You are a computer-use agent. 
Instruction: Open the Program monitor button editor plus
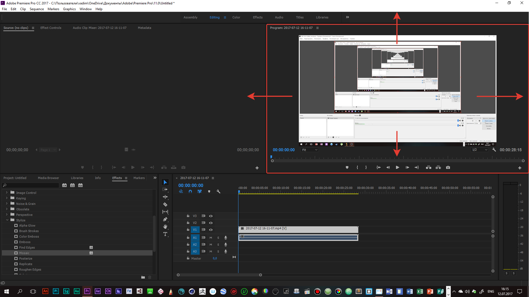[x=520, y=168]
